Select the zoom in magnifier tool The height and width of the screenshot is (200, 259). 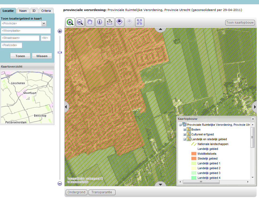pos(70,22)
